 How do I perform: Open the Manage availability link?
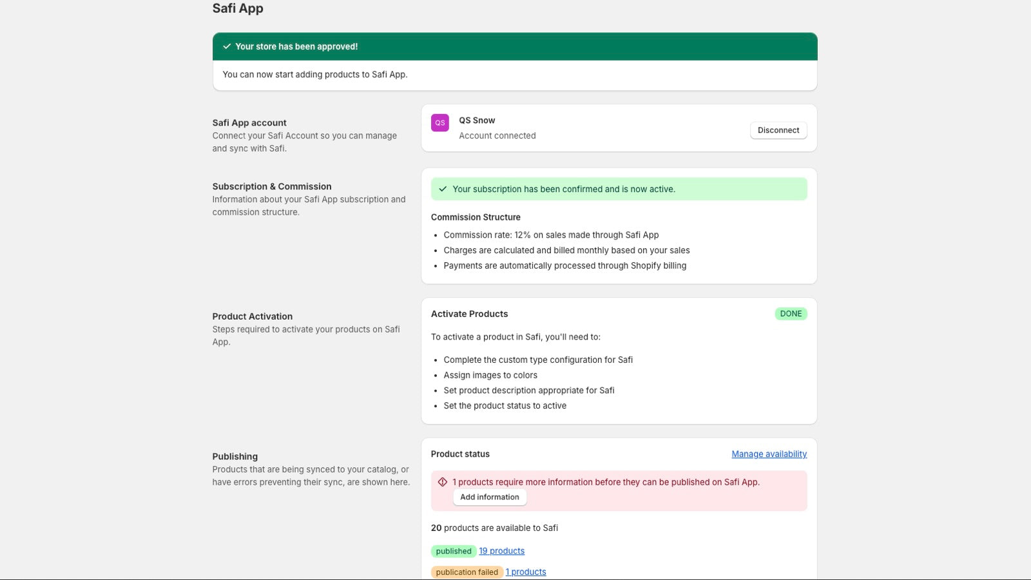(769, 454)
